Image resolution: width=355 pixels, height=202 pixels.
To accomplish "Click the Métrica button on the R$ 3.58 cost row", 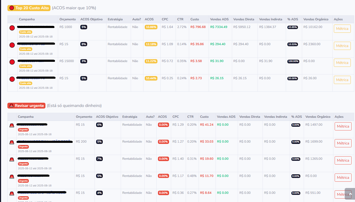I will pyautogui.click(x=343, y=63).
